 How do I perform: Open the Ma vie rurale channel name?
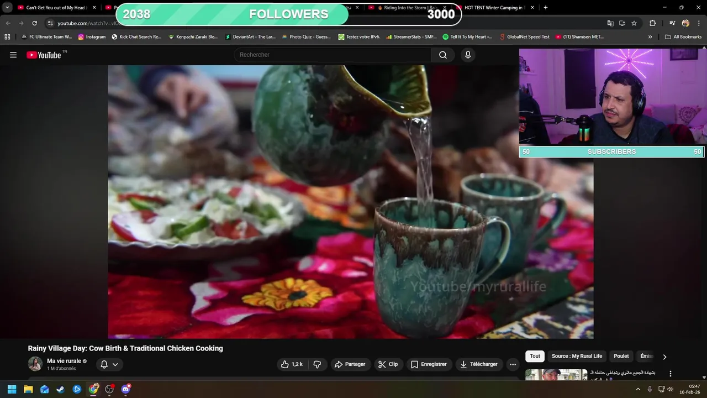64,361
